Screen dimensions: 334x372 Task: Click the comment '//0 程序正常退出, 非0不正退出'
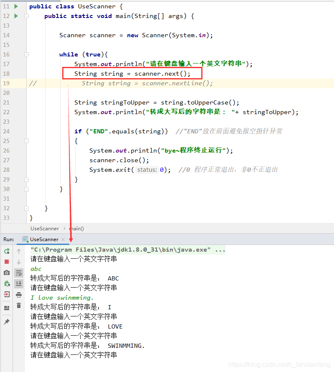(228, 170)
